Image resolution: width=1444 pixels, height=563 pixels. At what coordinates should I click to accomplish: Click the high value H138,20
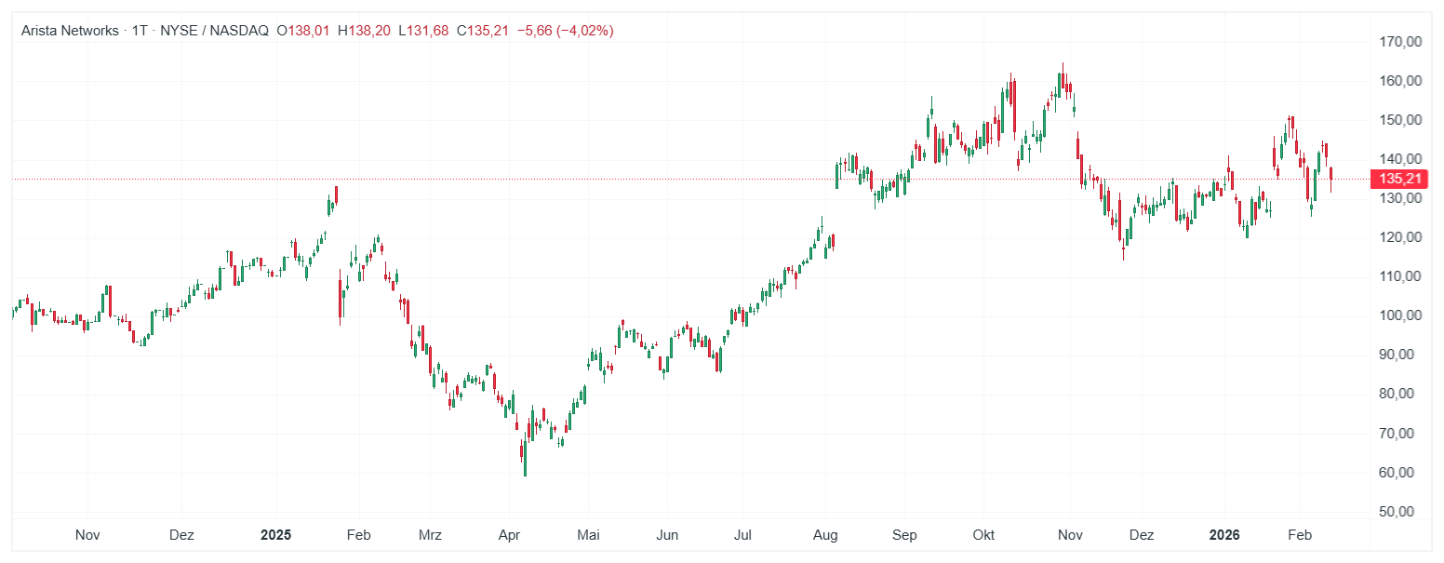click(x=364, y=31)
